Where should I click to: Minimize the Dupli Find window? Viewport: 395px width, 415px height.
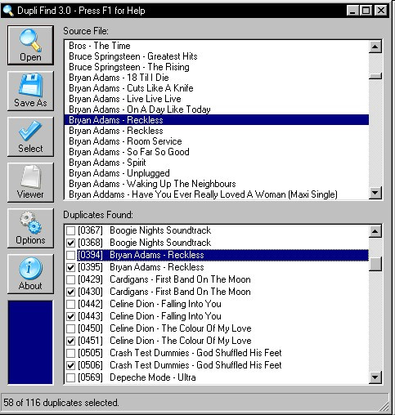[352, 11]
